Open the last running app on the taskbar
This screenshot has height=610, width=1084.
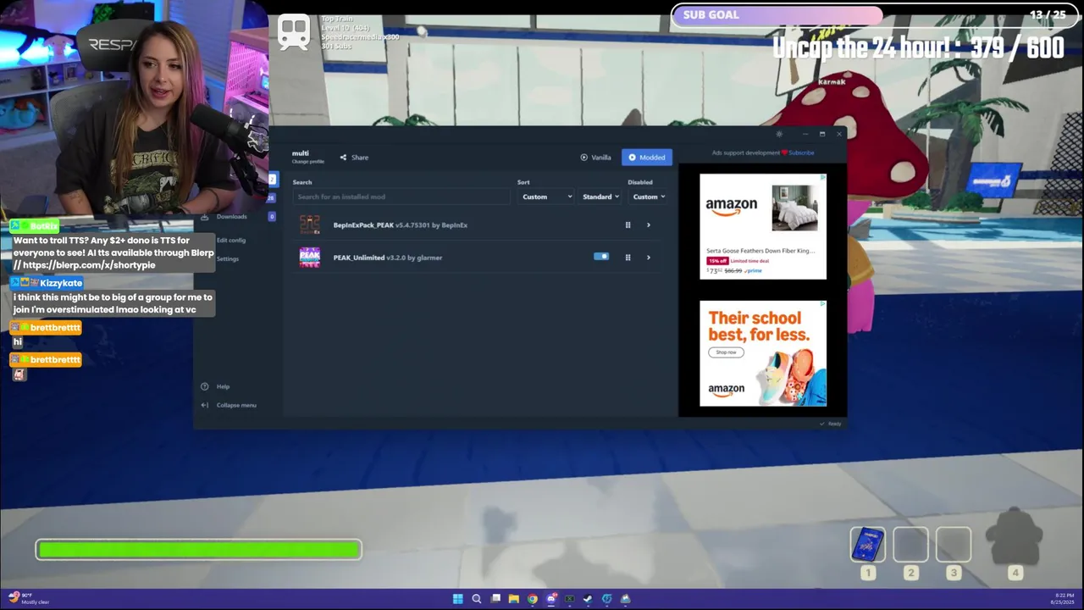[625, 599]
